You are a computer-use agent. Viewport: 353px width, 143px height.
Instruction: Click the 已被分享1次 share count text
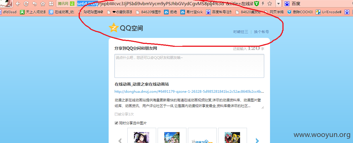(x=124, y=114)
